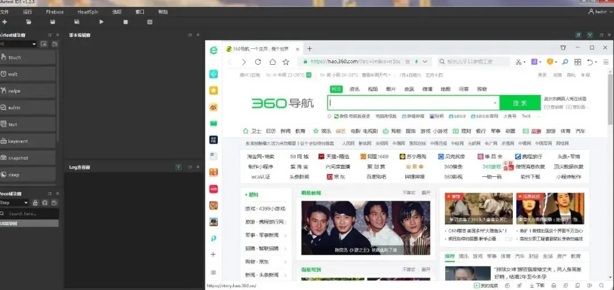
Task: Click the save-all disk icon in toolbar
Action: point(77,22)
